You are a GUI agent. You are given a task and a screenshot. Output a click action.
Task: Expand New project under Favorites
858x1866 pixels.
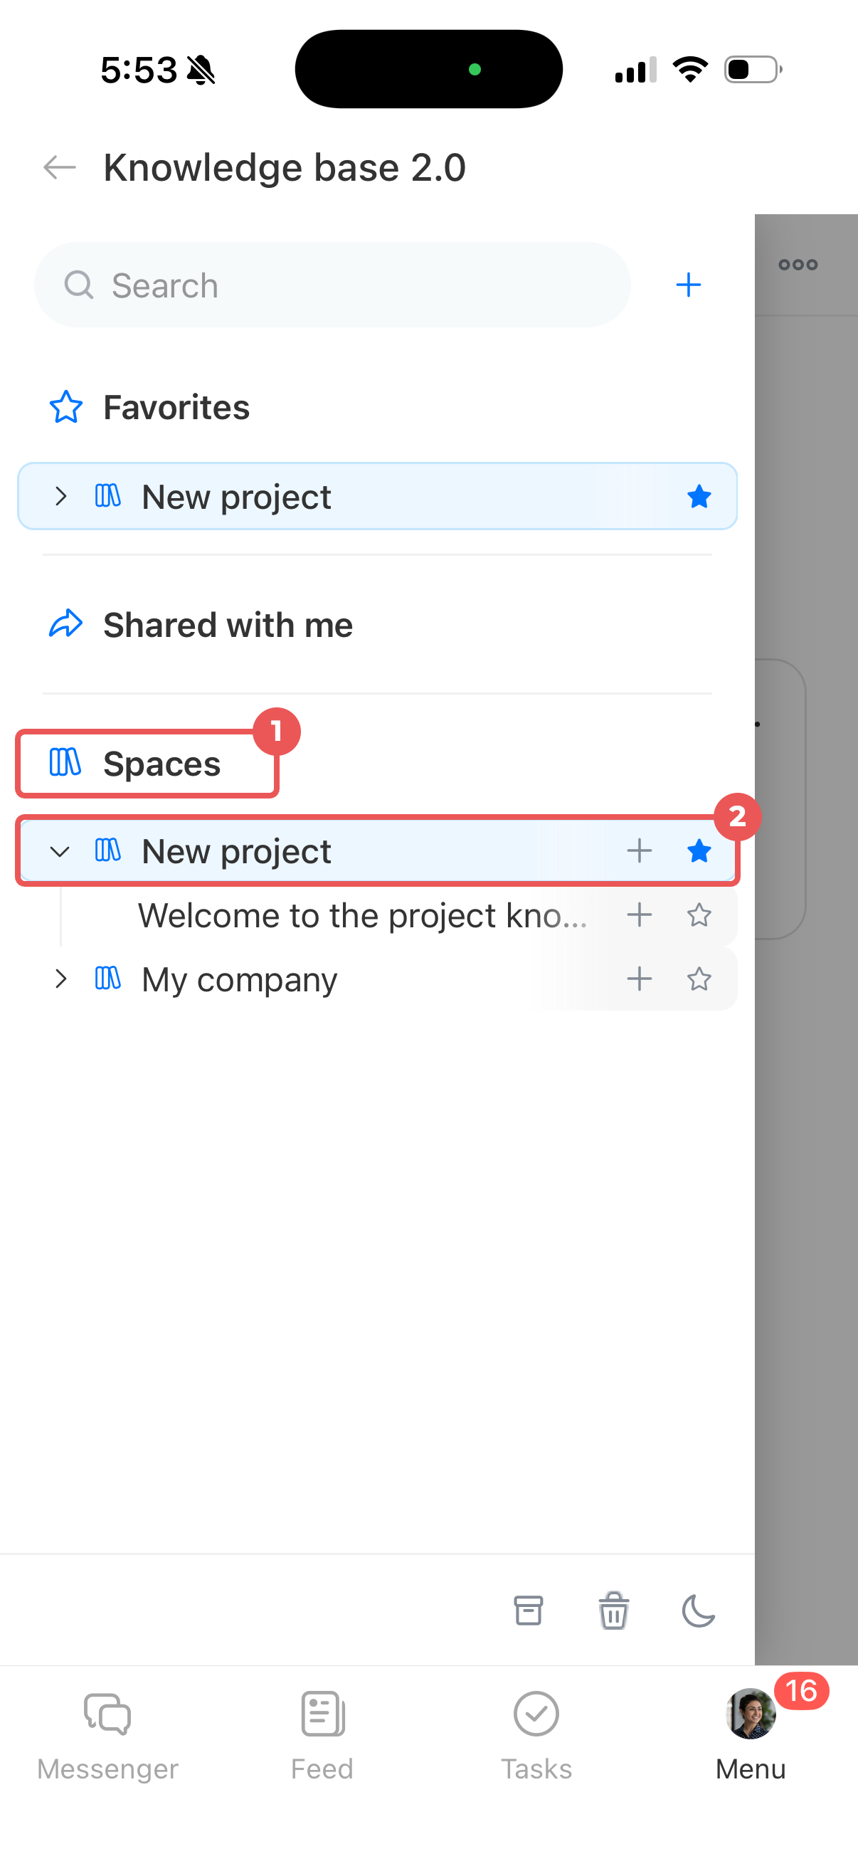point(60,496)
